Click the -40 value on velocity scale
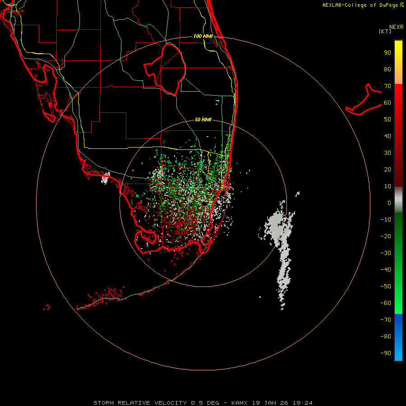 click(x=386, y=270)
